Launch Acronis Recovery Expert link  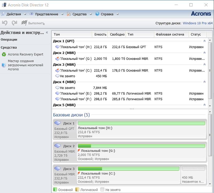click(x=25, y=54)
